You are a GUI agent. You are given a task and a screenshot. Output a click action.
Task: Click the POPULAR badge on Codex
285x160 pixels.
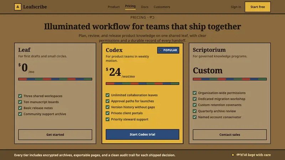(168, 50)
